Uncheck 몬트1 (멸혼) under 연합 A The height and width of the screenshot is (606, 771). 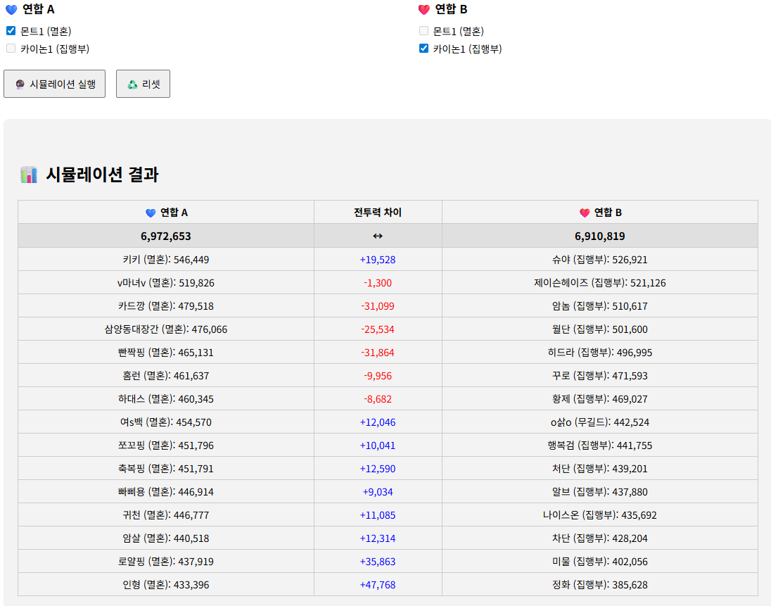click(11, 31)
